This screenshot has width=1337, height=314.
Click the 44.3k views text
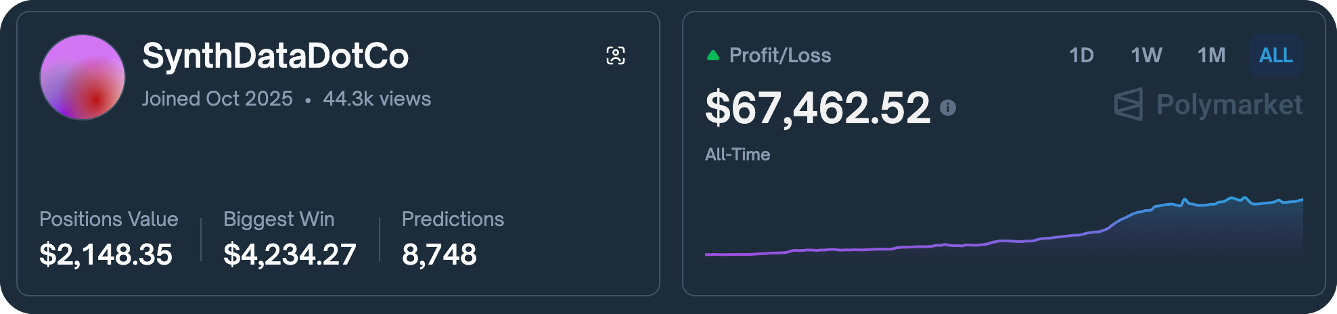point(377,99)
